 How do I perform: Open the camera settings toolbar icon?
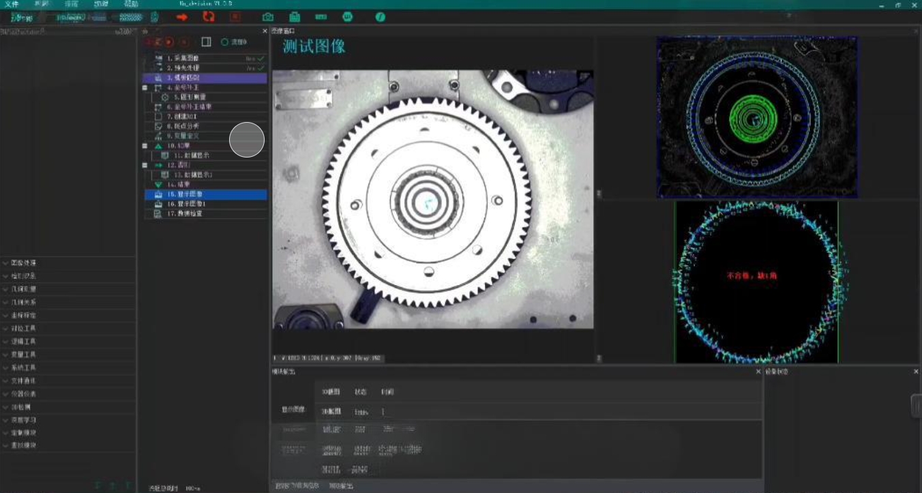coord(268,17)
